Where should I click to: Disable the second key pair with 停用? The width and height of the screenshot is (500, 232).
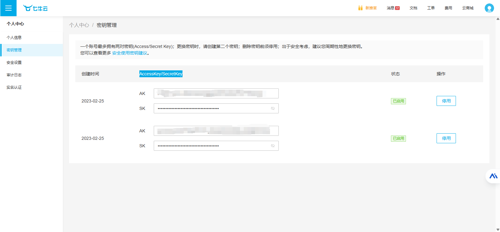click(446, 138)
